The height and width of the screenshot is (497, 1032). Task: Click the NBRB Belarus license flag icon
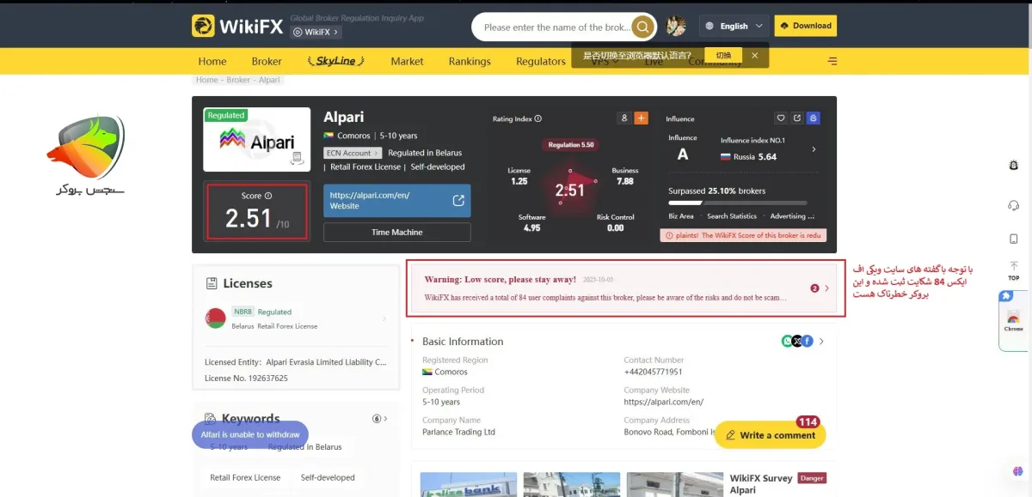(x=215, y=318)
